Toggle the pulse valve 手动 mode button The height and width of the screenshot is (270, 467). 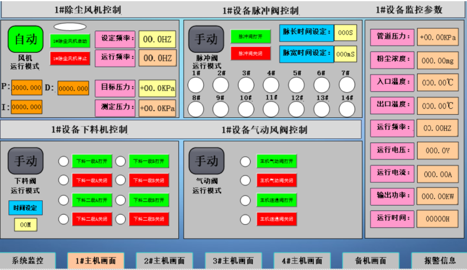(x=206, y=40)
